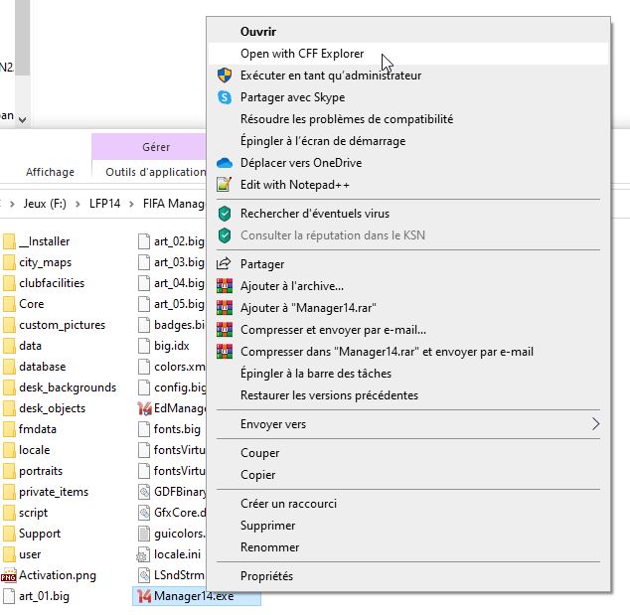Choose Déplacer vers OneDrive

pos(408,163)
